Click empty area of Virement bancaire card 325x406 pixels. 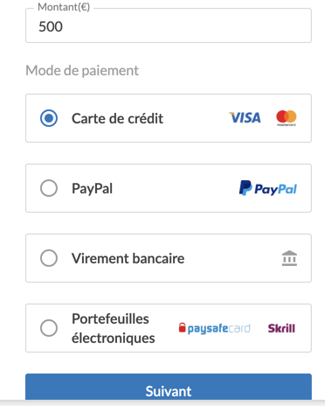233,258
